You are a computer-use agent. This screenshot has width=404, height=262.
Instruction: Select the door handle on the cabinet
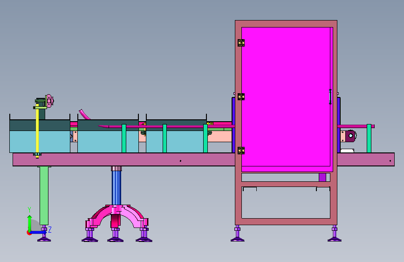(x=330, y=97)
